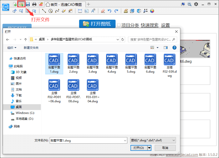Open the color wheel icon
Image resolution: width=219 pixels, height=158 pixels.
[x=152, y=11]
